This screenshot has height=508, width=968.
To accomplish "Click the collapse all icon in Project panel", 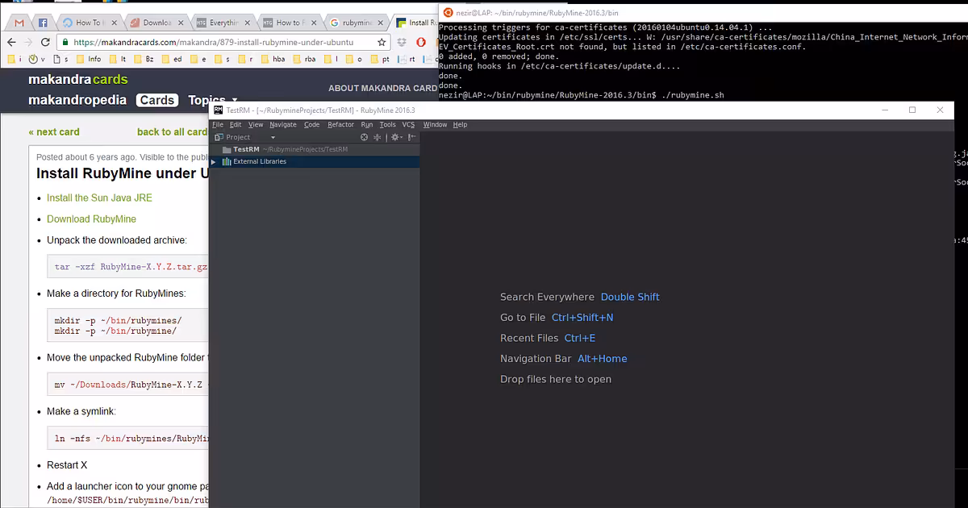I will point(377,137).
